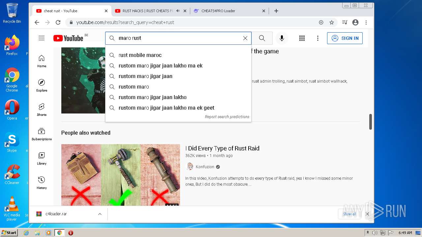The image size is (422, 237).
Task: Choose suggestion 'rustom maro jigar jaan lakho'
Action: click(178, 97)
